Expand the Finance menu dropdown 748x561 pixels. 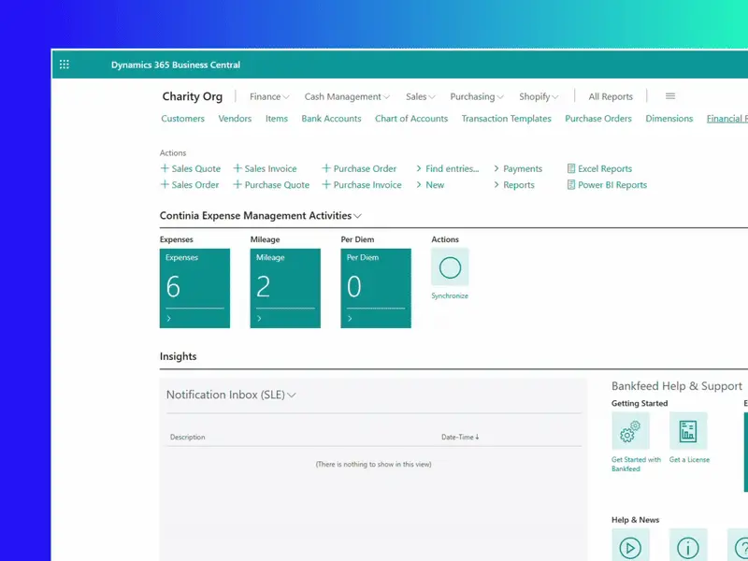pyautogui.click(x=269, y=96)
